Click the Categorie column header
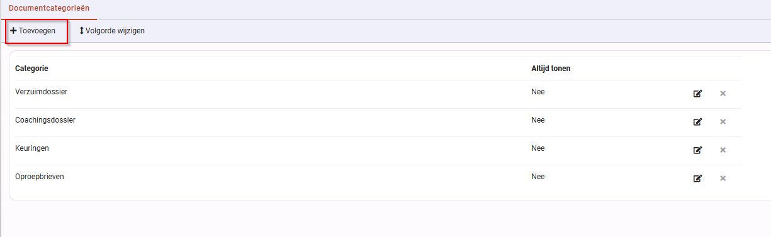Viewport: 771px width, 237px height. click(x=31, y=69)
